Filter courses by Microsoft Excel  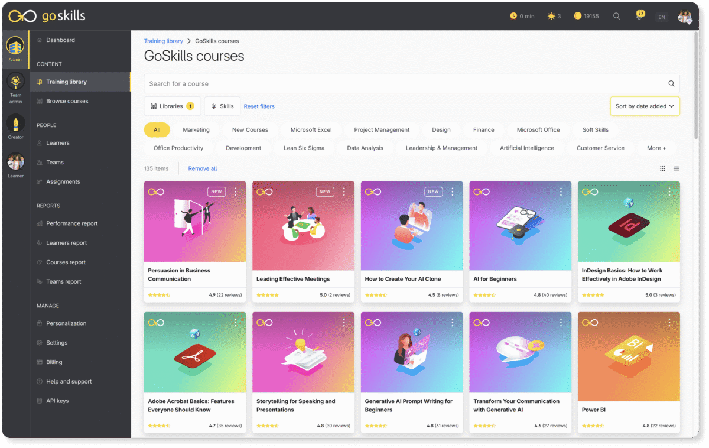(x=311, y=129)
